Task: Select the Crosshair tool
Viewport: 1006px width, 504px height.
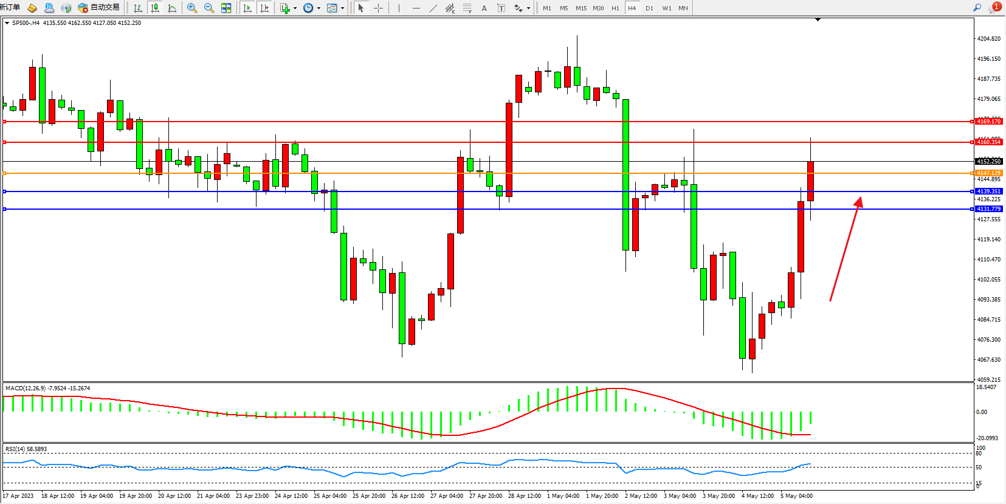Action: pos(378,8)
